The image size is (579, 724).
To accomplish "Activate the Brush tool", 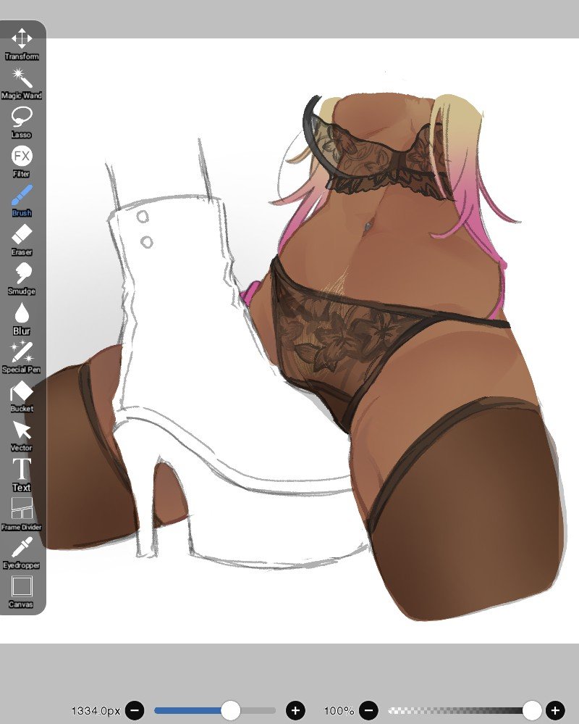I will pyautogui.click(x=22, y=201).
